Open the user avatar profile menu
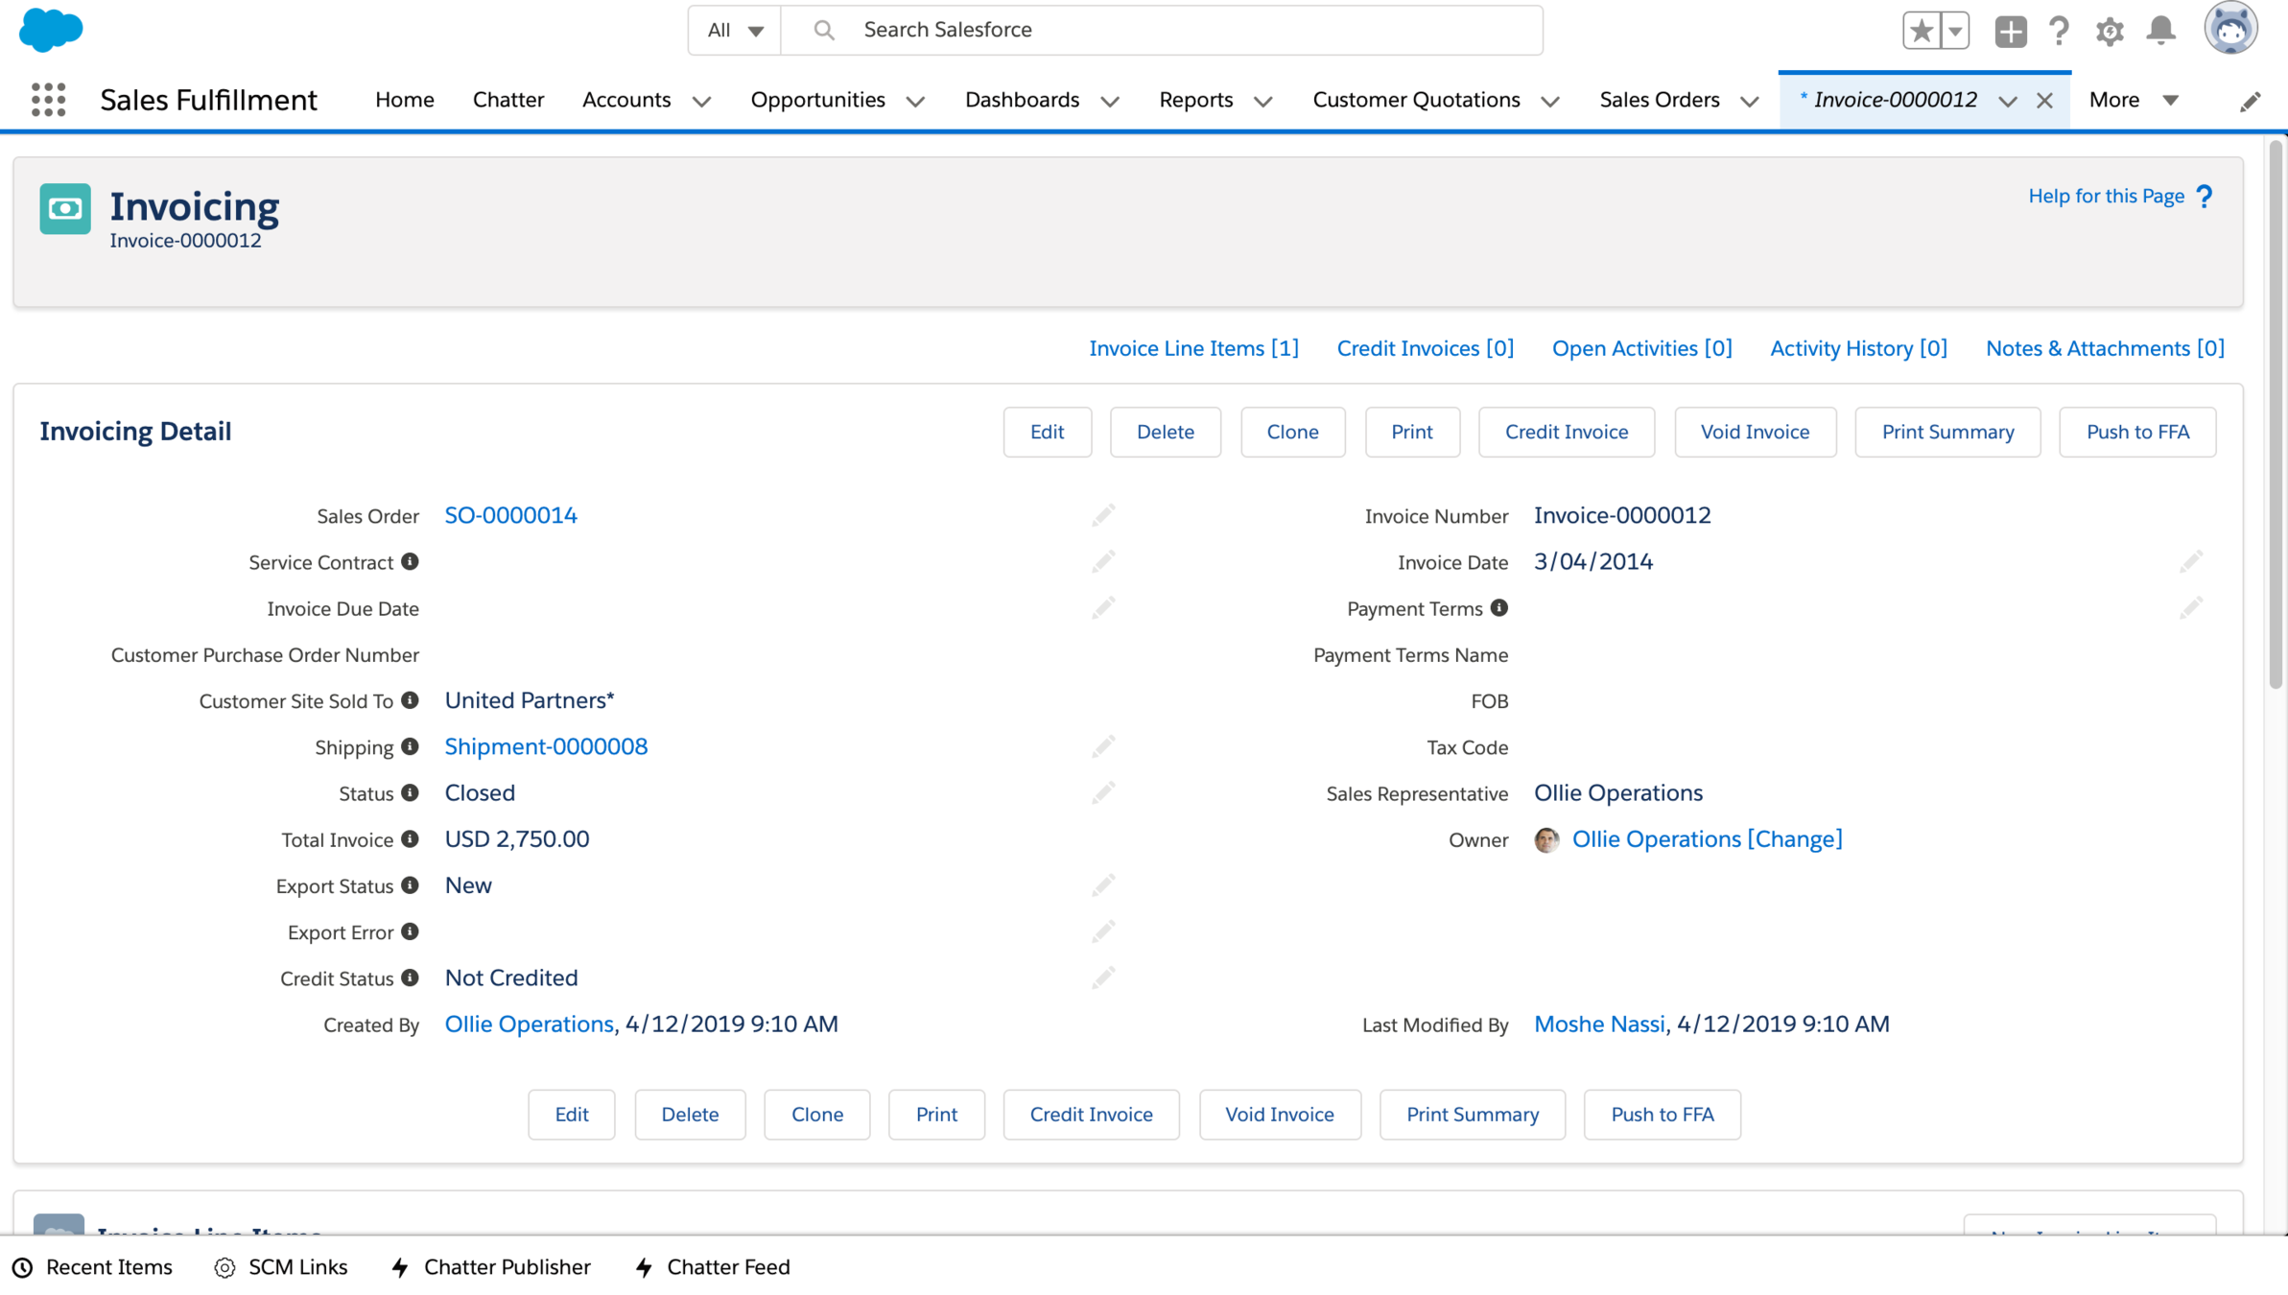 [x=2230, y=29]
